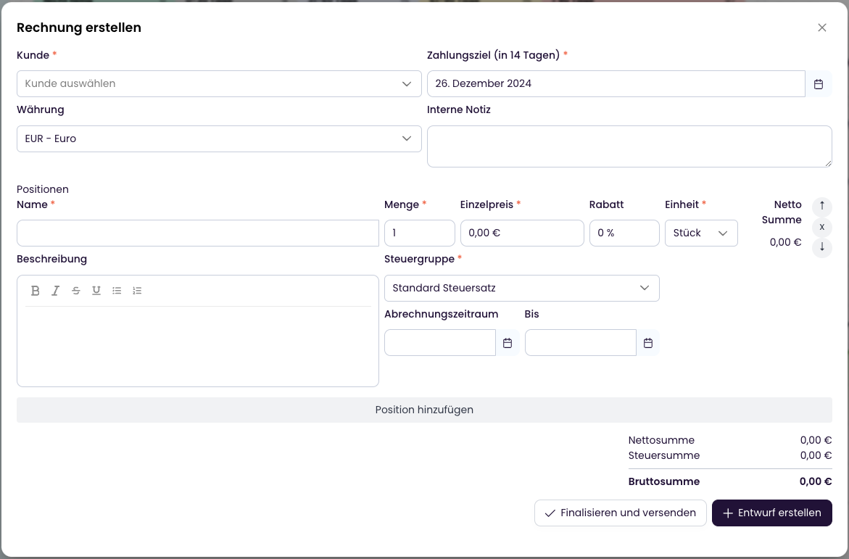Focus the Rabatt percentage field
The height and width of the screenshot is (559, 849).
624,233
